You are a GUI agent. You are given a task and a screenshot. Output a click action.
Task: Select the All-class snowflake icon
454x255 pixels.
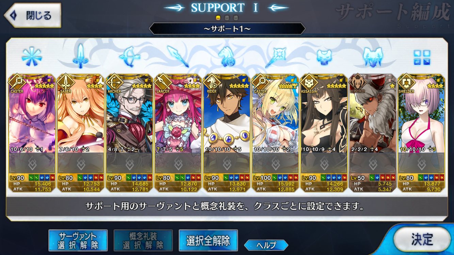(32, 56)
